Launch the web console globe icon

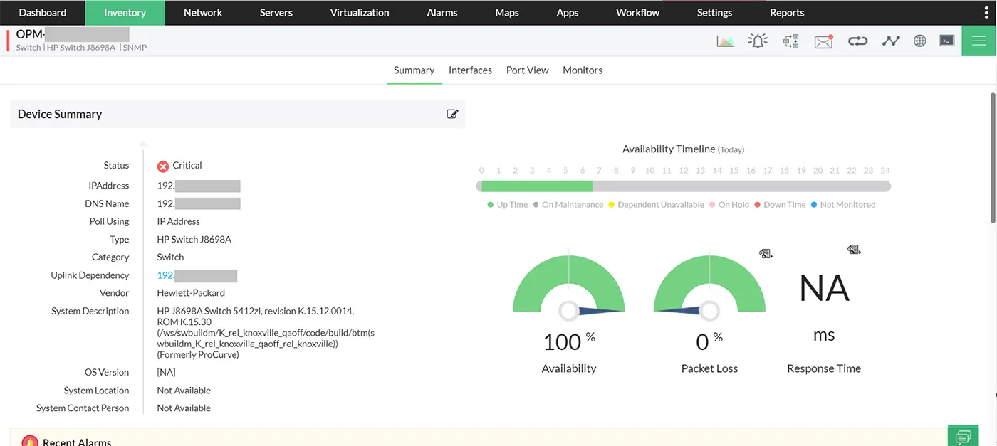click(919, 41)
